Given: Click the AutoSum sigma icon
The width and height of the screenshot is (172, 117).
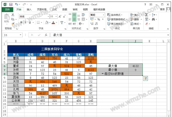Looking at the screenshot, I should pos(146,15).
